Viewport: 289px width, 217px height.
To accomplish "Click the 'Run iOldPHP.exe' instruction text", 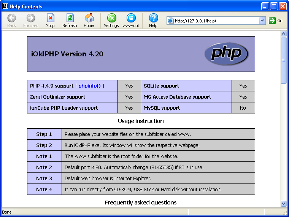I will click(x=132, y=145).
